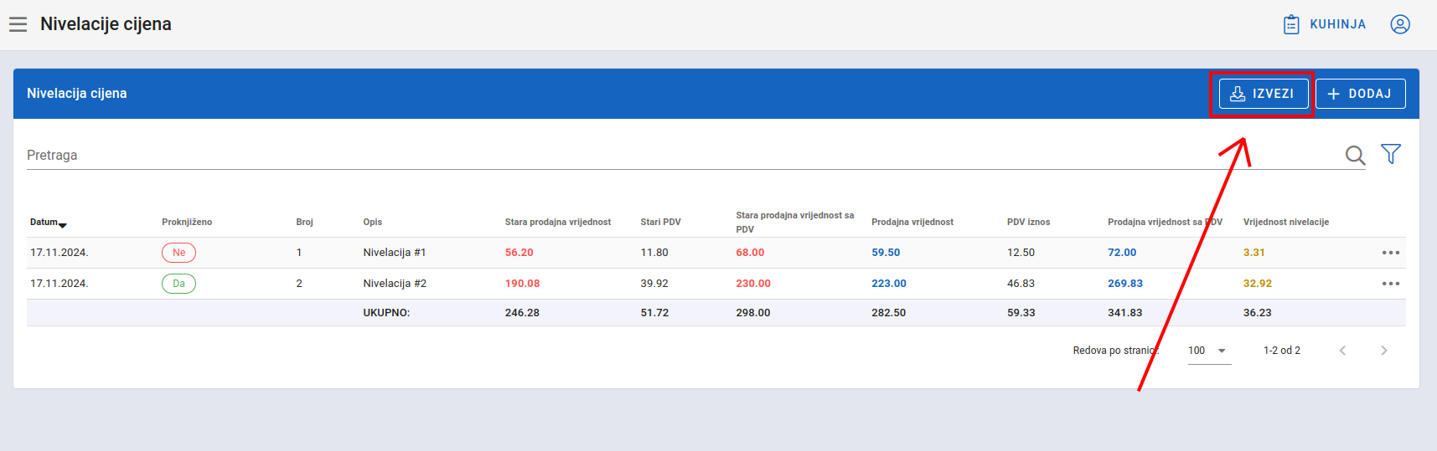
Task: Sort by Broj column header
Action: [x=304, y=222]
